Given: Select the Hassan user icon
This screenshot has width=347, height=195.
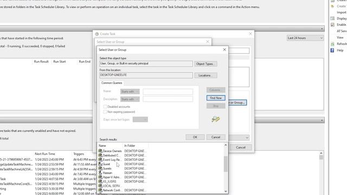Looking at the screenshot, I should (x=100, y=173).
